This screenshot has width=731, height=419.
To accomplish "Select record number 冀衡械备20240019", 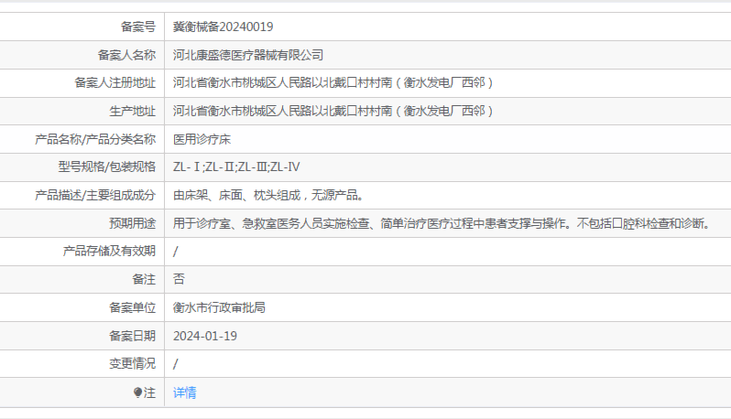I will (x=223, y=27).
